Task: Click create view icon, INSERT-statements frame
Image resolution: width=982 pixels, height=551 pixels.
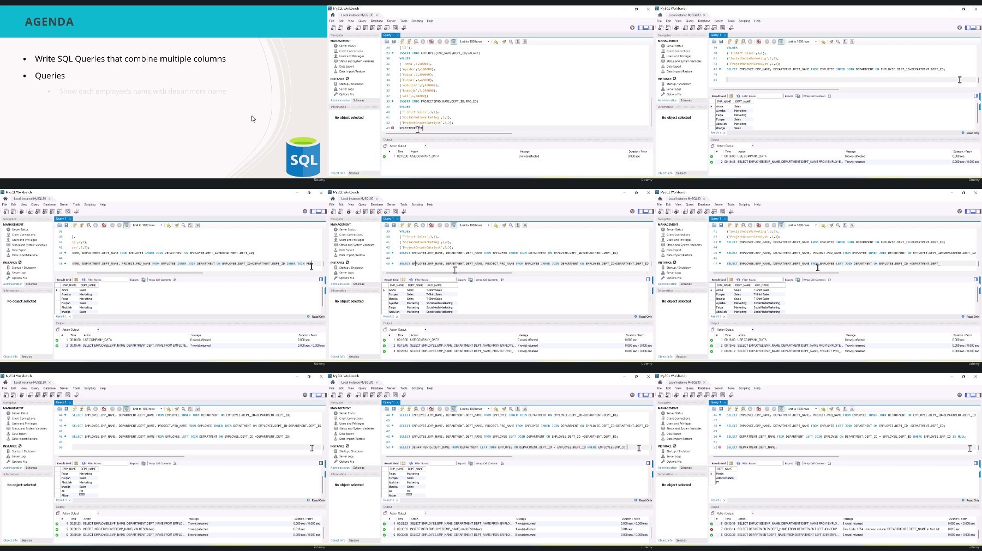Action: [x=372, y=28]
